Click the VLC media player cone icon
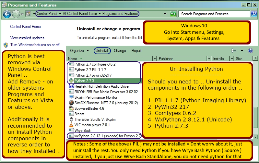Image resolution: width=259 pixels, height=163 pixels. click(71, 125)
